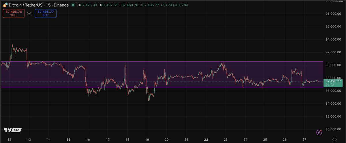Viewport: 346px width, 143px height.
Task: Click the Bitcoin/Tether coin pair icon
Action: tap(5, 5)
